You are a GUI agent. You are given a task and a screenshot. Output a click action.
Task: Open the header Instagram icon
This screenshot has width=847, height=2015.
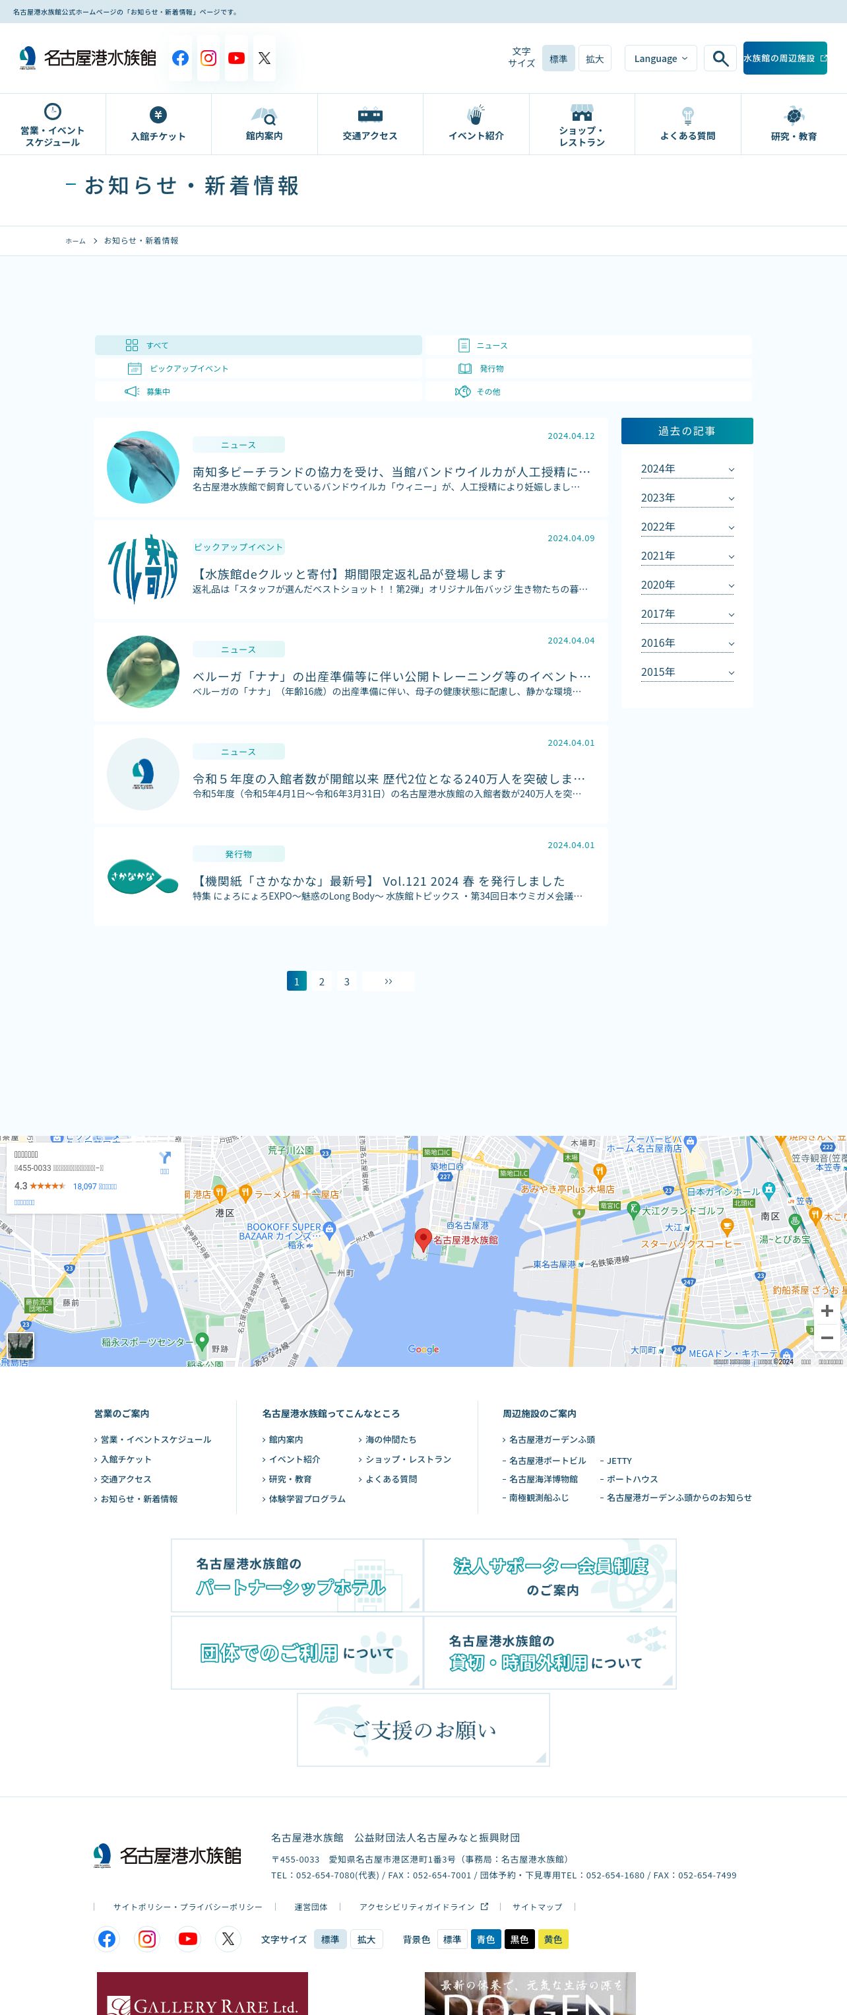[x=208, y=58]
